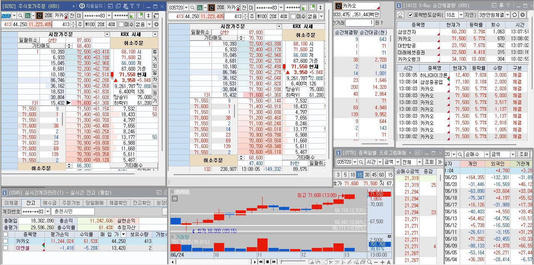The height and width of the screenshot is (265, 534).
Task: Toggle the 미수 checkbox in the second order window
Action: coord(293,16)
